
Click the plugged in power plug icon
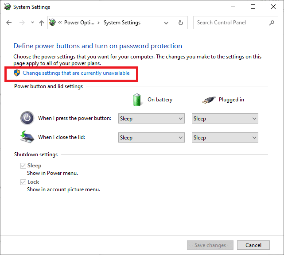209,100
